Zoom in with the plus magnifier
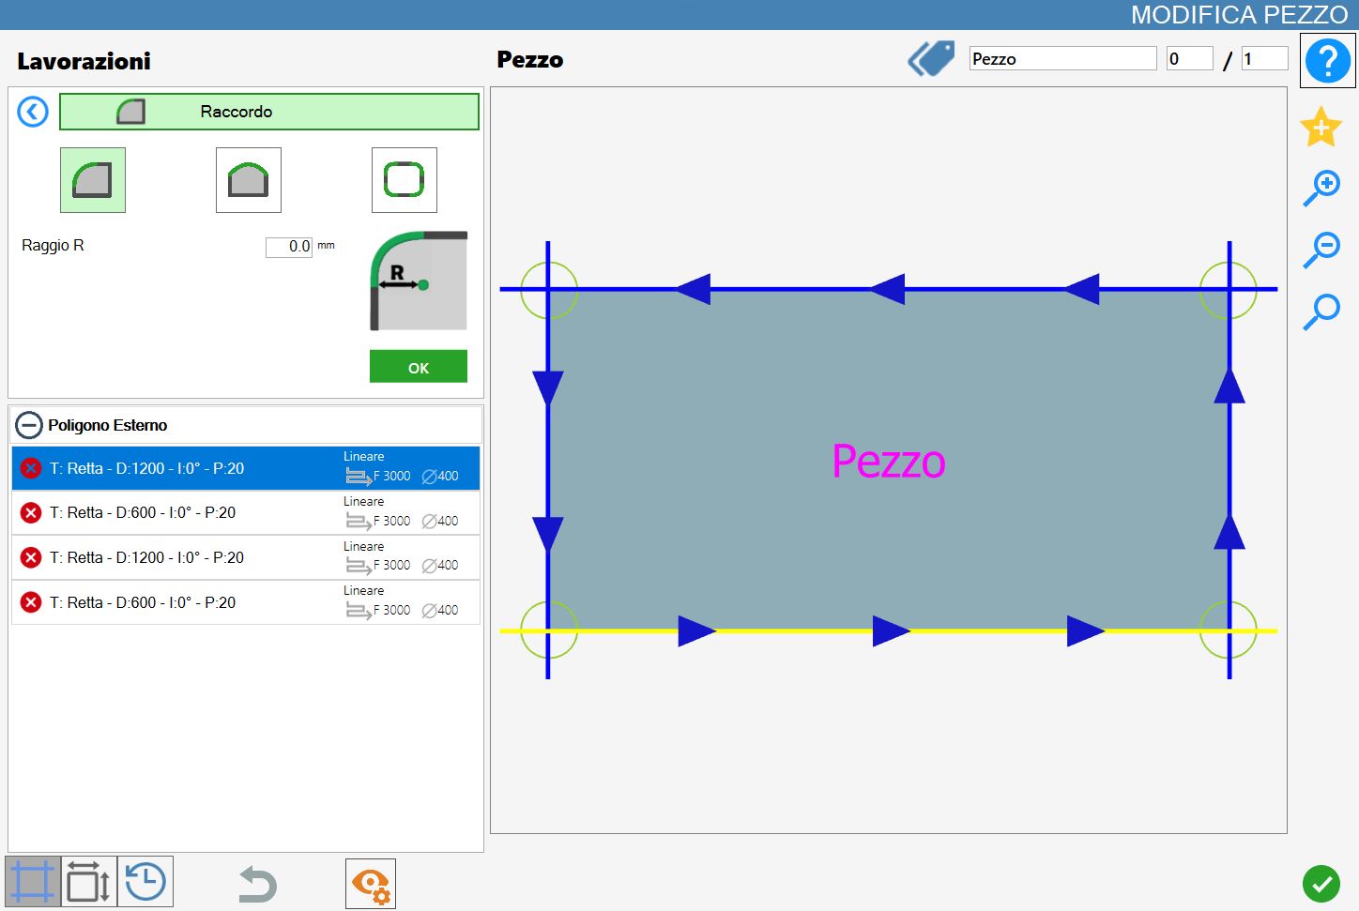The width and height of the screenshot is (1359, 911). pos(1321,188)
